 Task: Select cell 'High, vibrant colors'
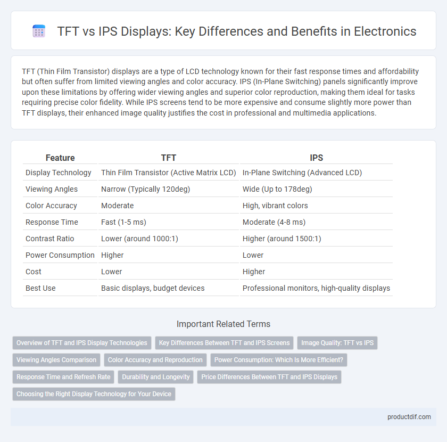click(x=275, y=206)
